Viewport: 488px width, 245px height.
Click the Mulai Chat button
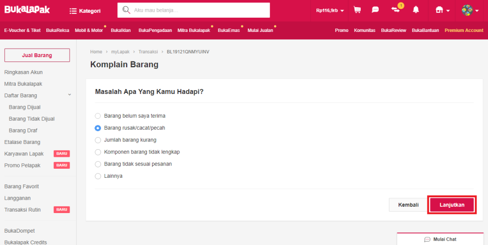click(440, 239)
